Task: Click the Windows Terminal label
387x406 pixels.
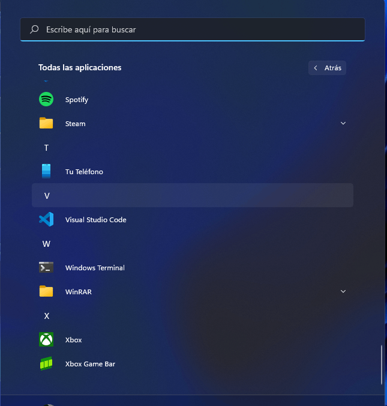Action: [95, 267]
